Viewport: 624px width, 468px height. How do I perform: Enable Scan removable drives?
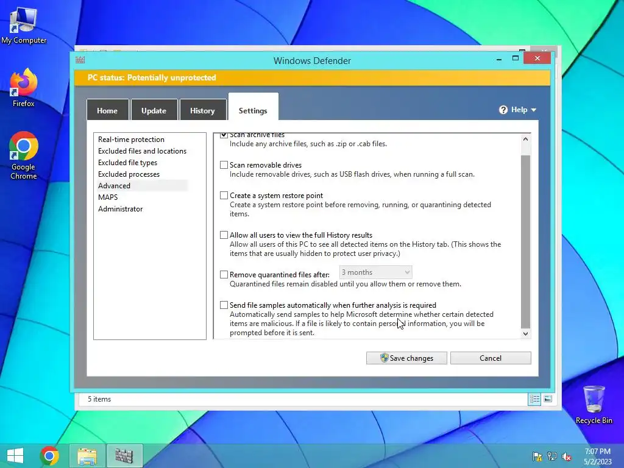[x=224, y=165]
